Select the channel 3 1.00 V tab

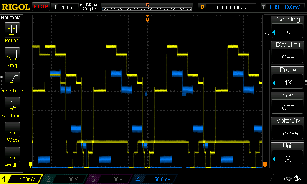(x=110, y=179)
